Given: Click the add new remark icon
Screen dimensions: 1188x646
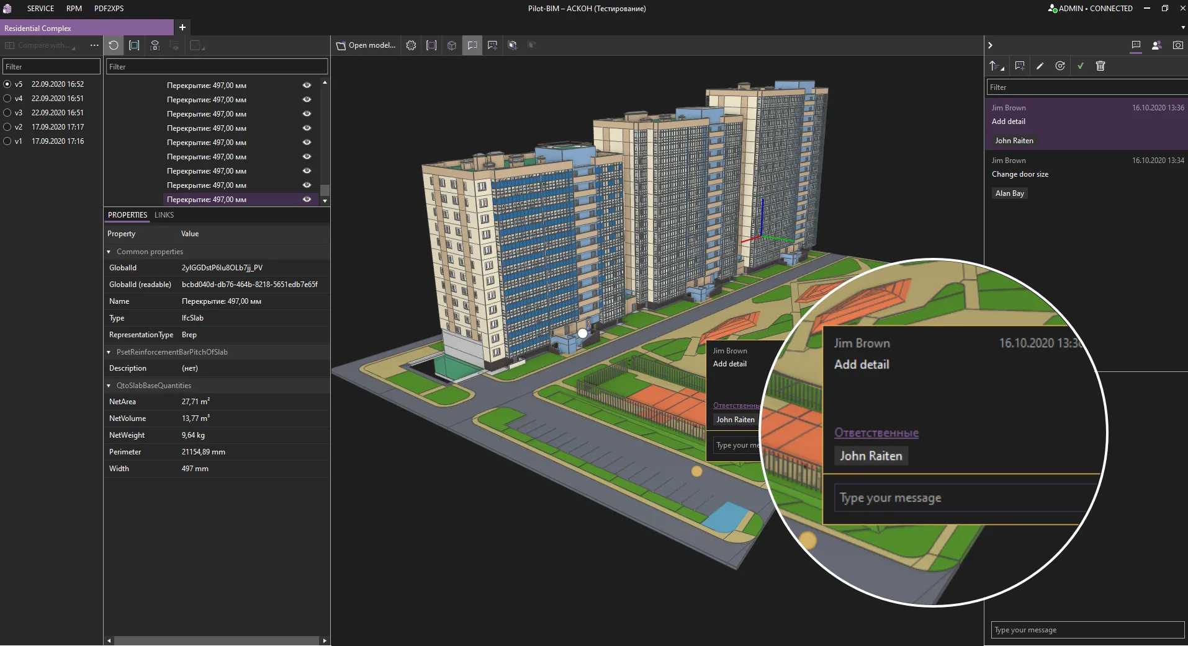Looking at the screenshot, I should point(1020,66).
